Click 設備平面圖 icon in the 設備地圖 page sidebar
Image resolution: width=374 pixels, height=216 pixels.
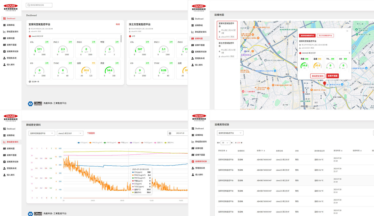[192, 45]
